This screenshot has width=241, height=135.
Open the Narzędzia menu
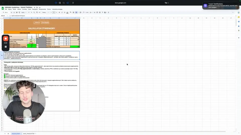(x=35, y=9)
